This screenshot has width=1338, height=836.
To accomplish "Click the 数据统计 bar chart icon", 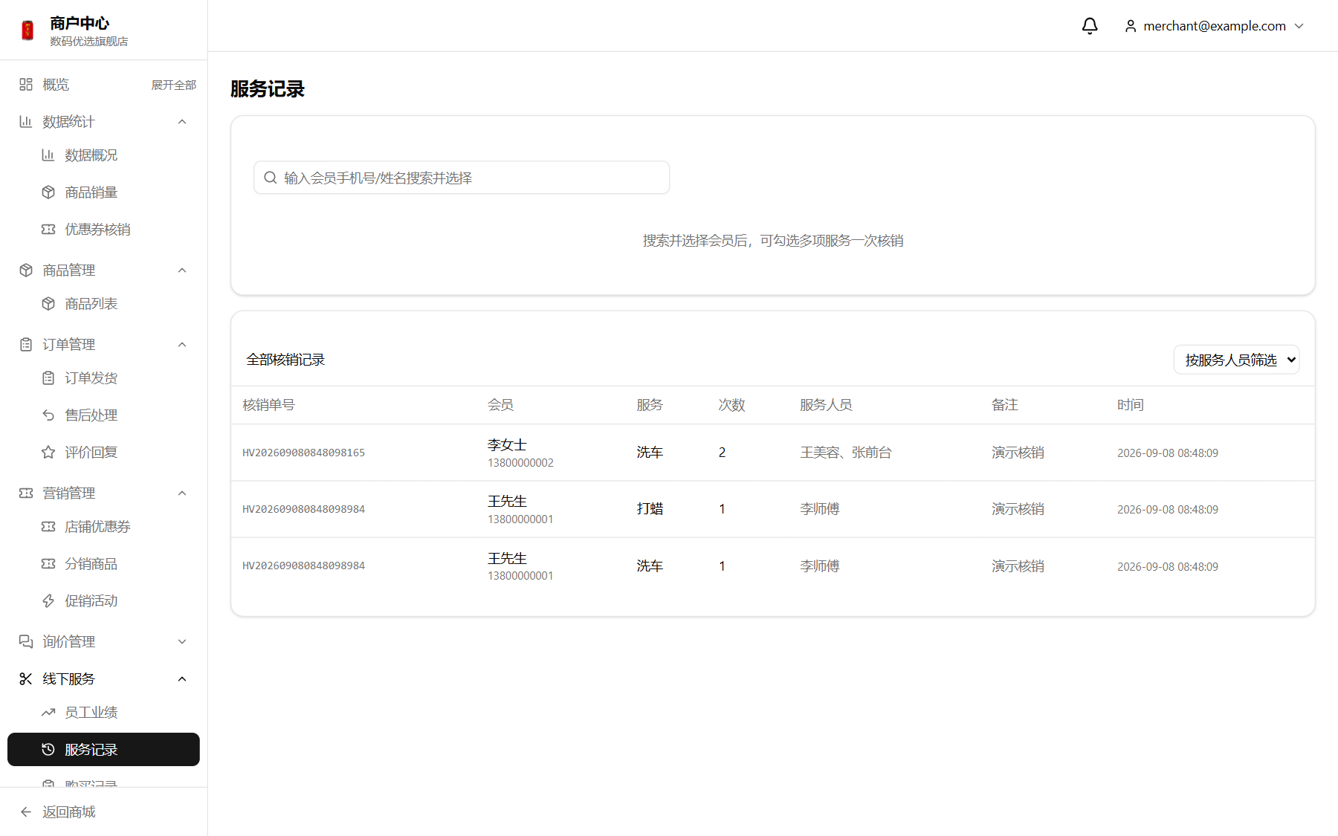I will click(x=26, y=122).
